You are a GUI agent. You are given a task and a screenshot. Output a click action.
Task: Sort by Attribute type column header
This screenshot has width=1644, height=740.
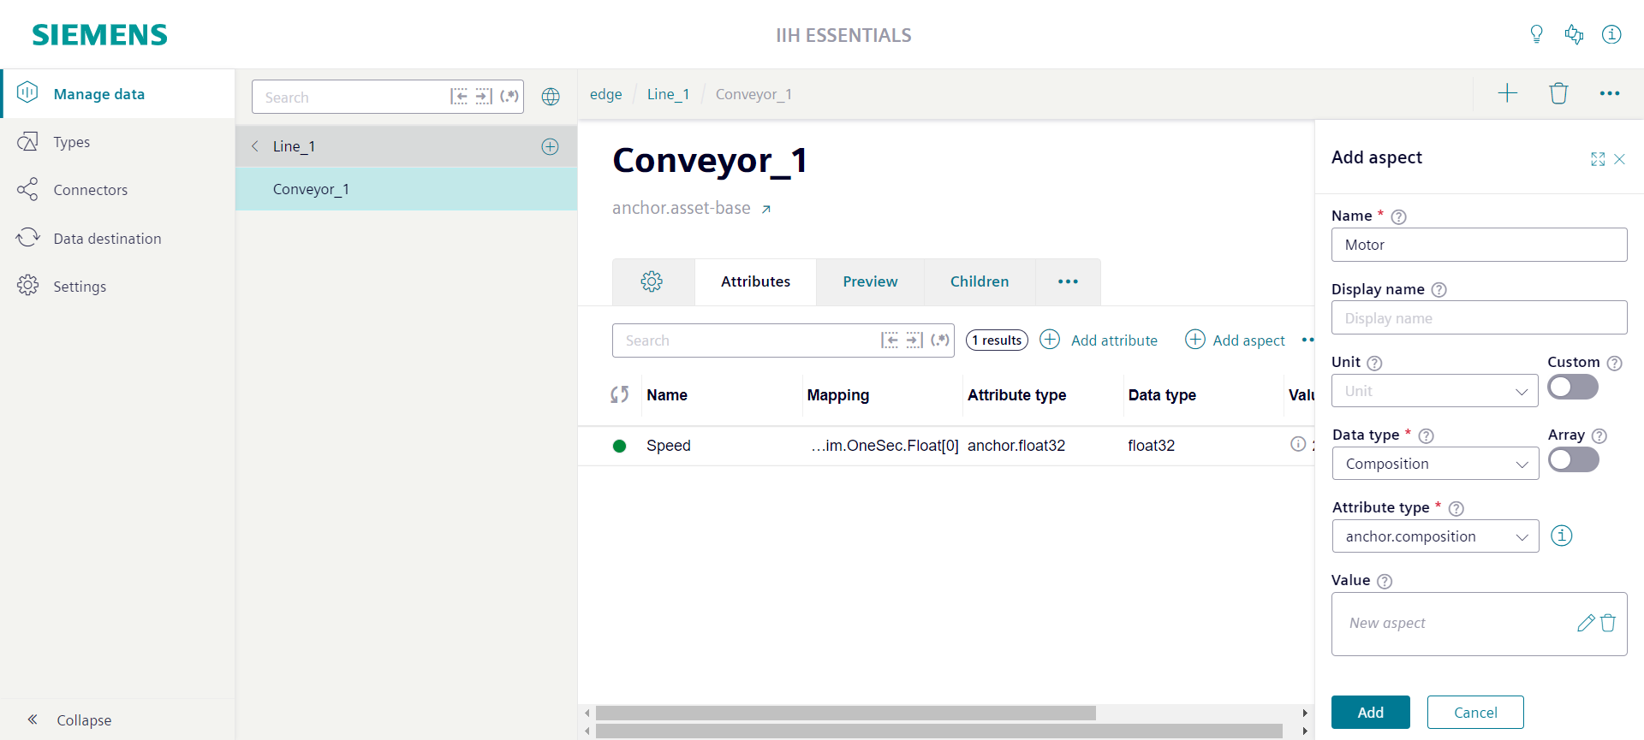1016,395
